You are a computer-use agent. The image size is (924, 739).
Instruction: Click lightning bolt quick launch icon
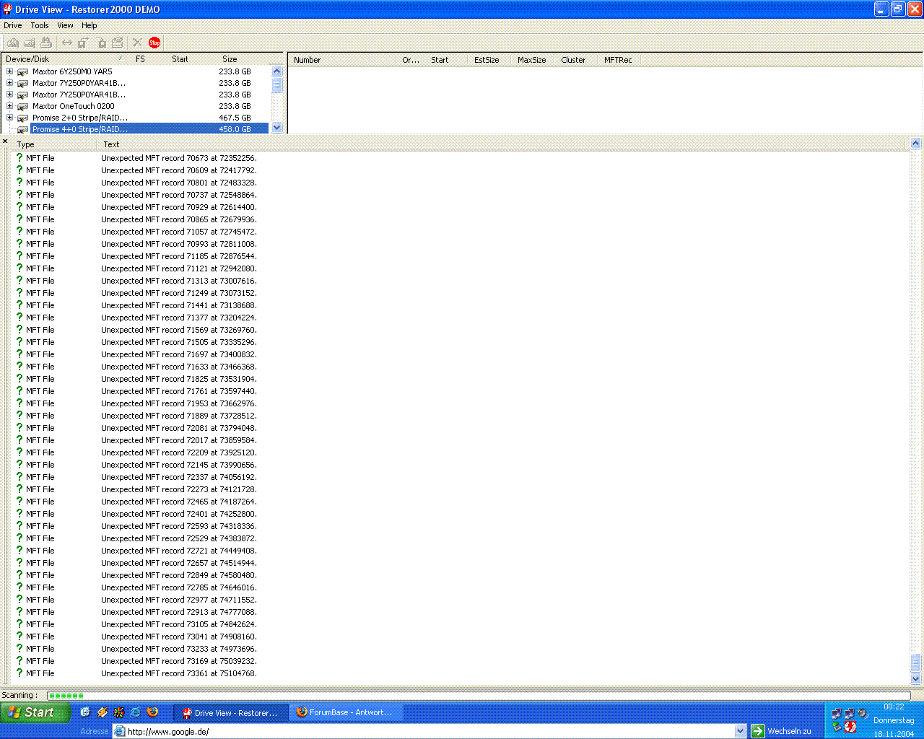[x=103, y=712]
